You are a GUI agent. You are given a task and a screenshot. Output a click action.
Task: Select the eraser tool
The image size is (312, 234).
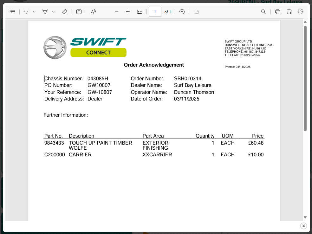point(65,12)
